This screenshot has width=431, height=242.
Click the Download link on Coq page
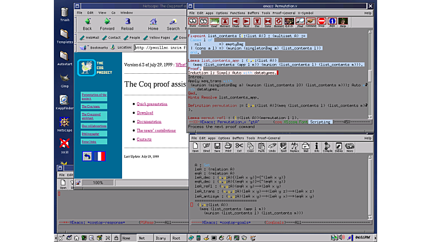coord(145,113)
